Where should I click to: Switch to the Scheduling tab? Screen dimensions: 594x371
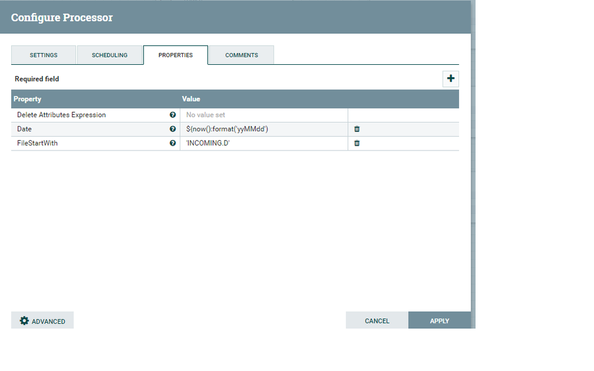110,55
